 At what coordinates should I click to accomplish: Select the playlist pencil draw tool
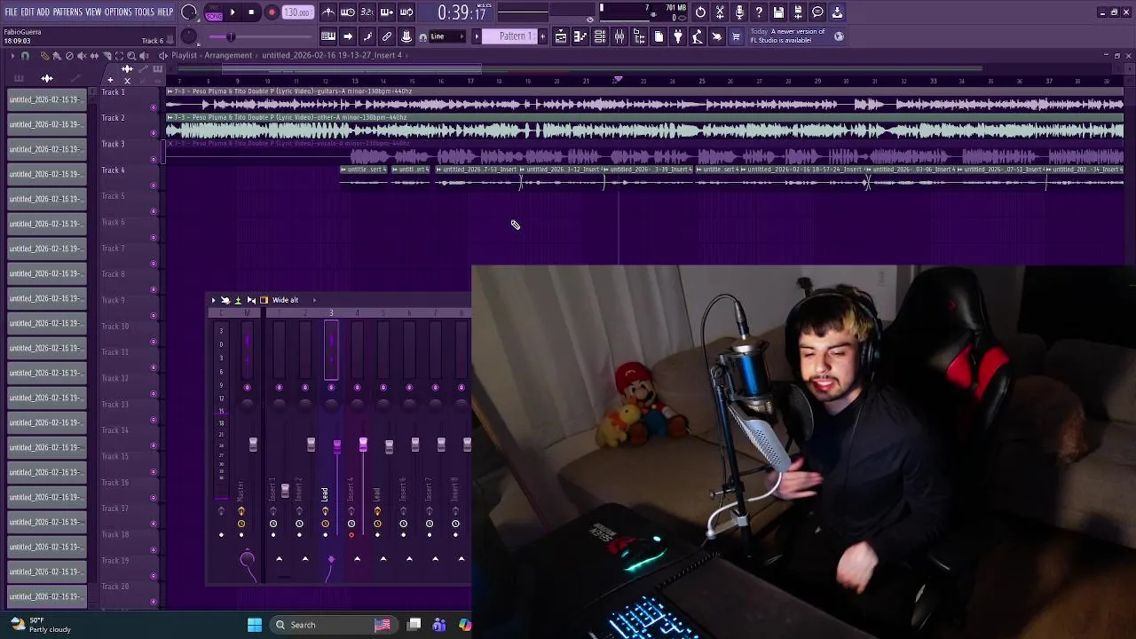coord(44,56)
